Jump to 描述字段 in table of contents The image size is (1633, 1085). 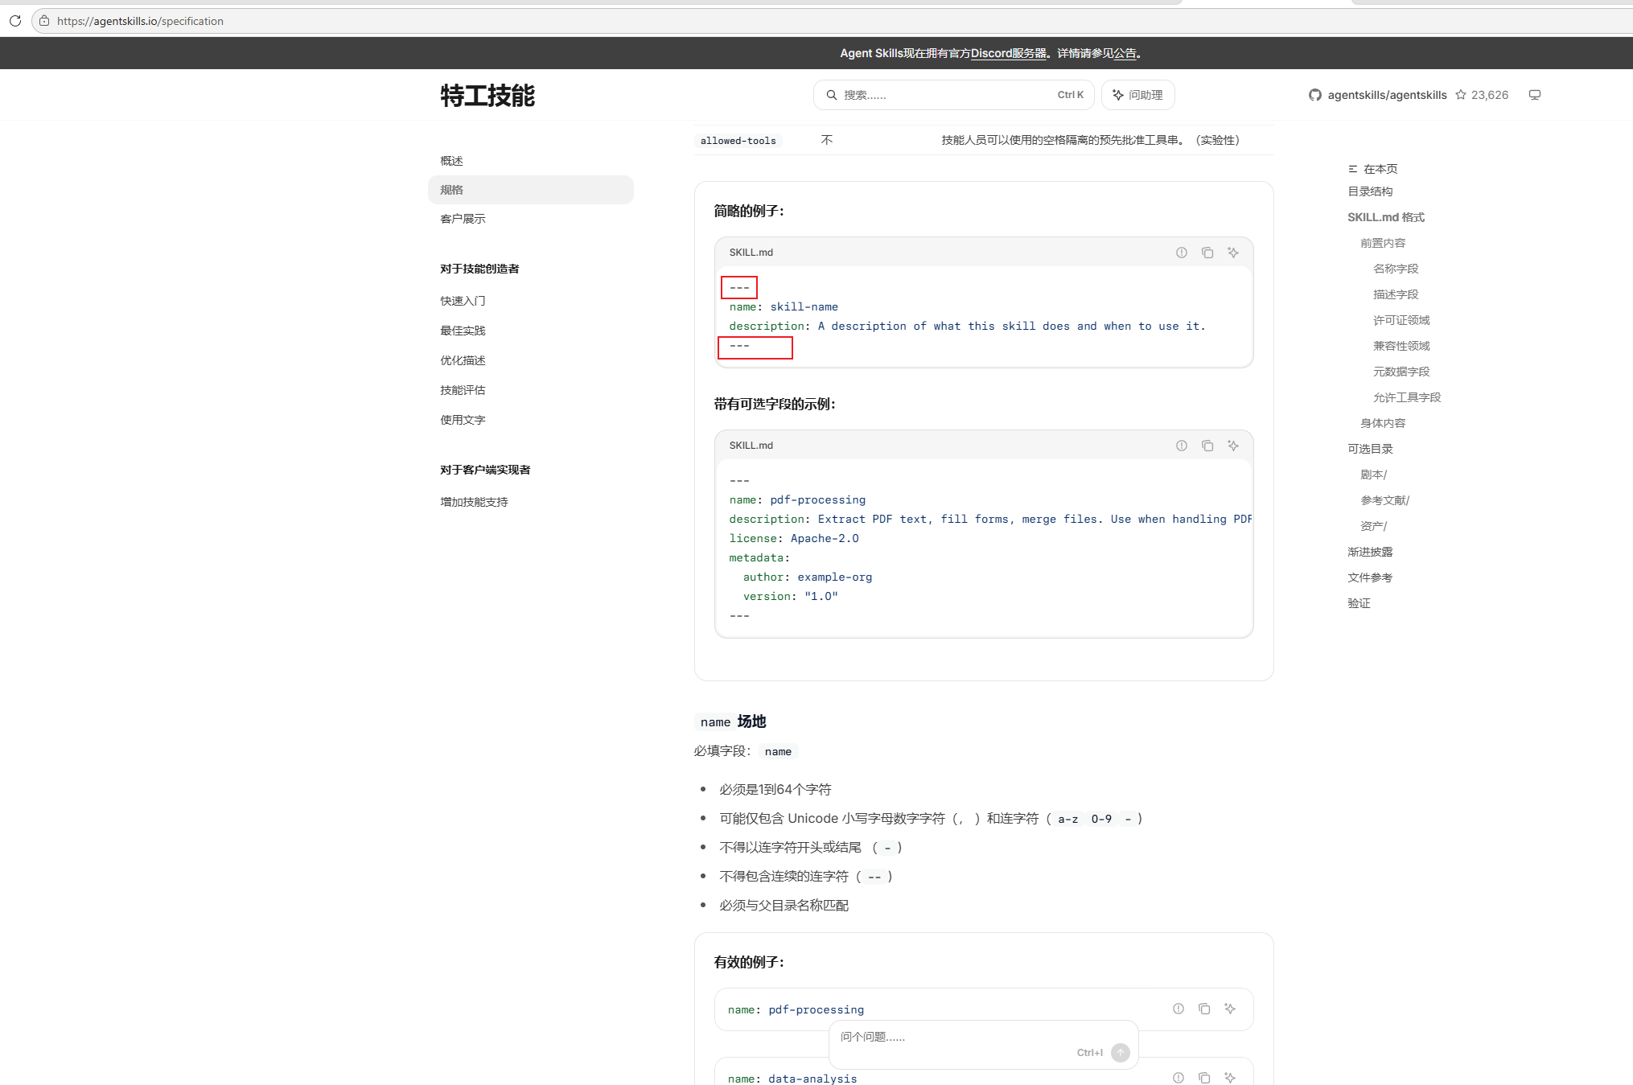click(1396, 294)
